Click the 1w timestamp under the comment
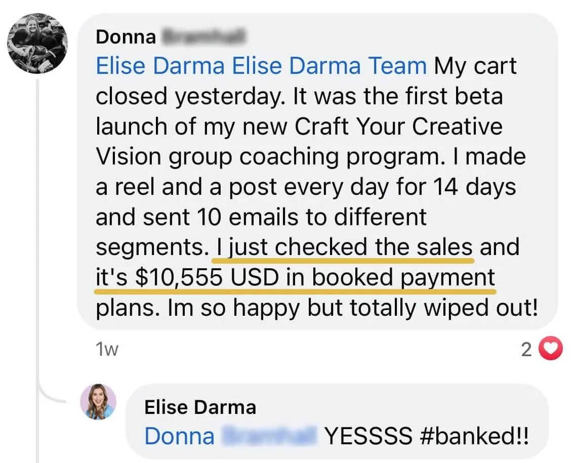The height and width of the screenshot is (463, 573). 107,349
